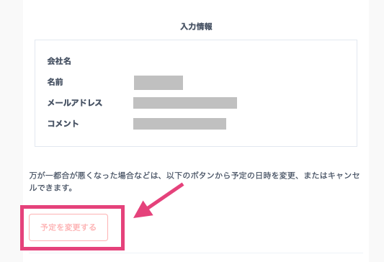Image resolution: width=384 pixels, height=262 pixels.
Task: Click the メールアドレス label
Action: (75, 103)
